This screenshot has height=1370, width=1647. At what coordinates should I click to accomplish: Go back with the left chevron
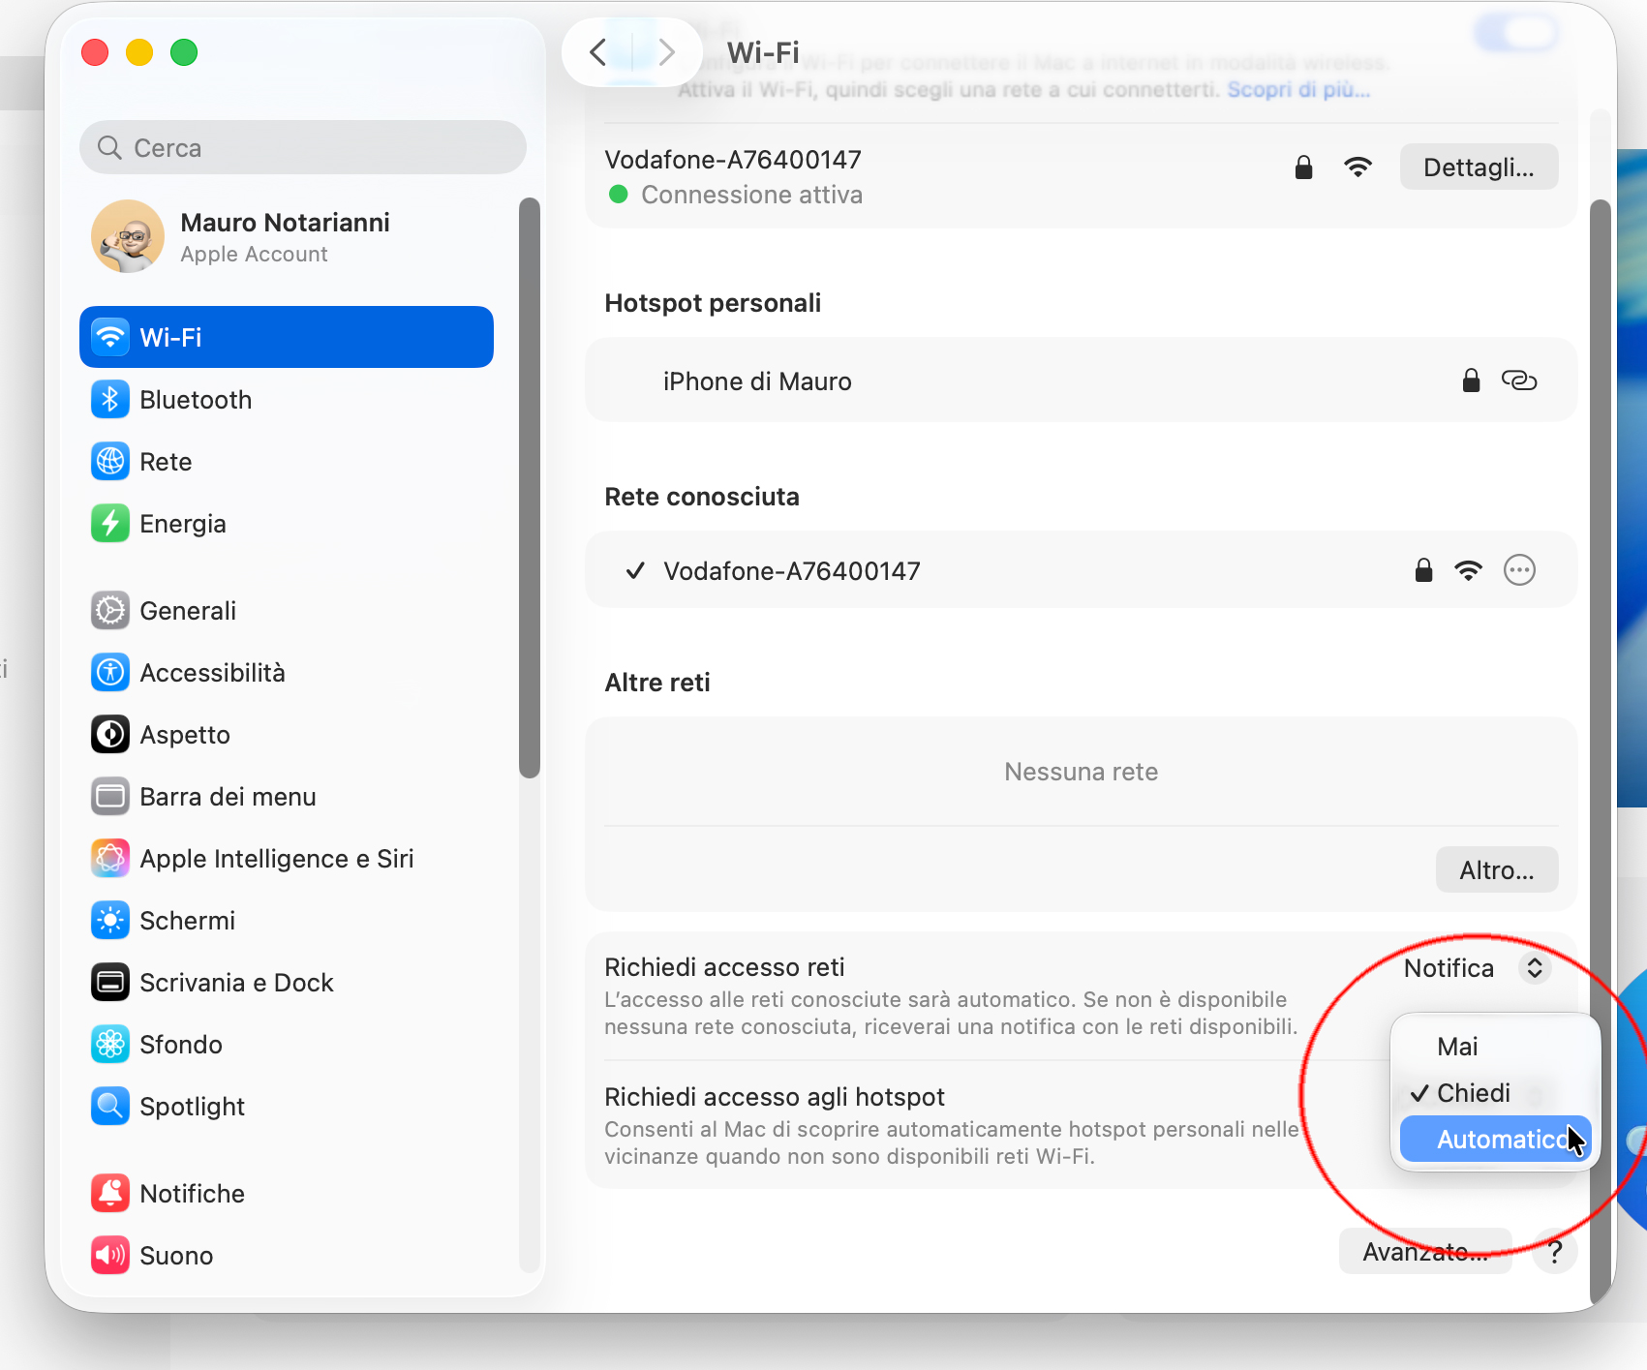point(598,52)
